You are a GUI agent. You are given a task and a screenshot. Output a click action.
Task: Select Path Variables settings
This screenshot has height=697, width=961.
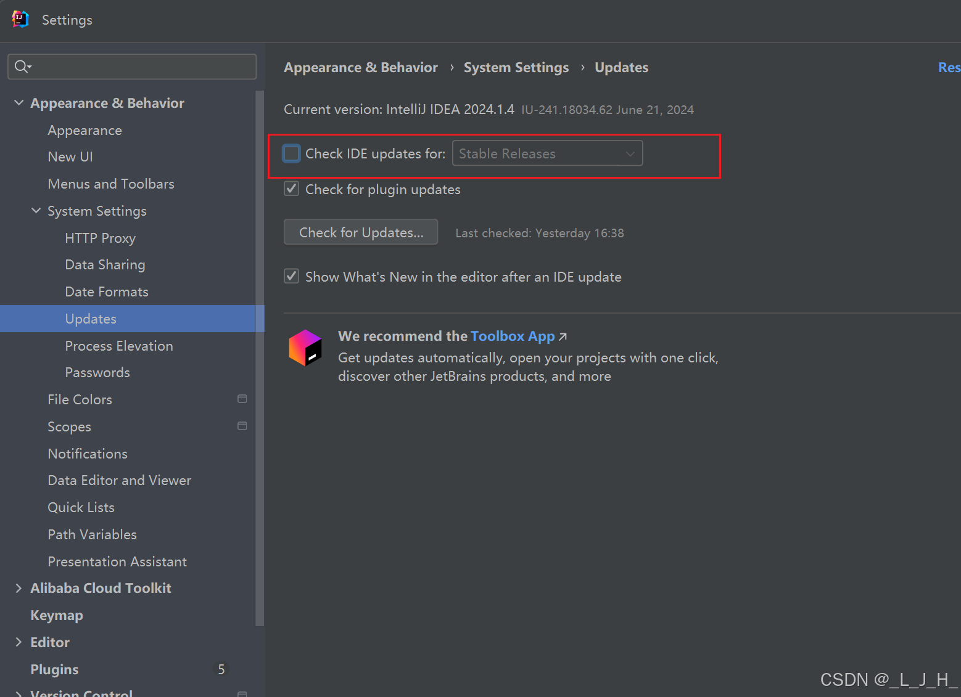tap(93, 535)
